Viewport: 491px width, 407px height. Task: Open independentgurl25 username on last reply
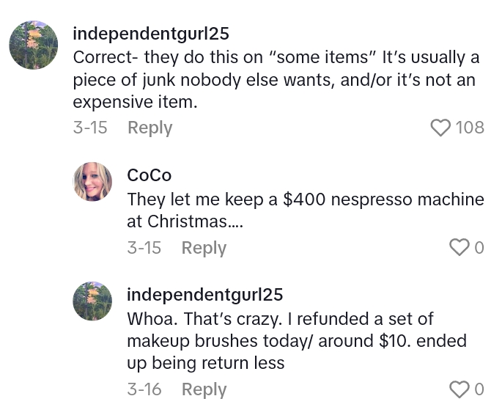[204, 295]
